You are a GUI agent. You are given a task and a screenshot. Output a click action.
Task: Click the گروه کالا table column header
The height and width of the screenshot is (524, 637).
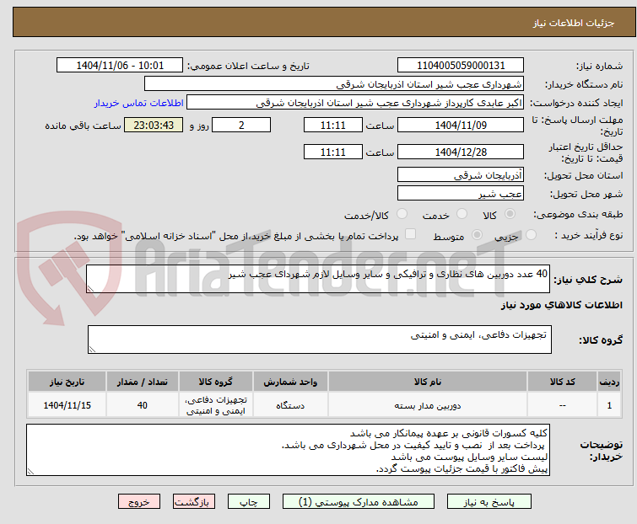point(216,382)
